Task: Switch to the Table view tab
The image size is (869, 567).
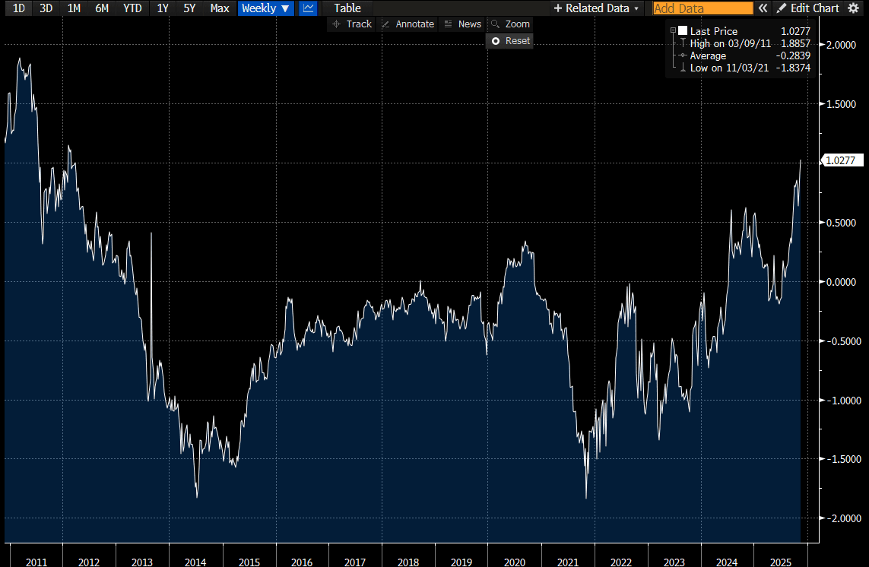Action: point(347,8)
